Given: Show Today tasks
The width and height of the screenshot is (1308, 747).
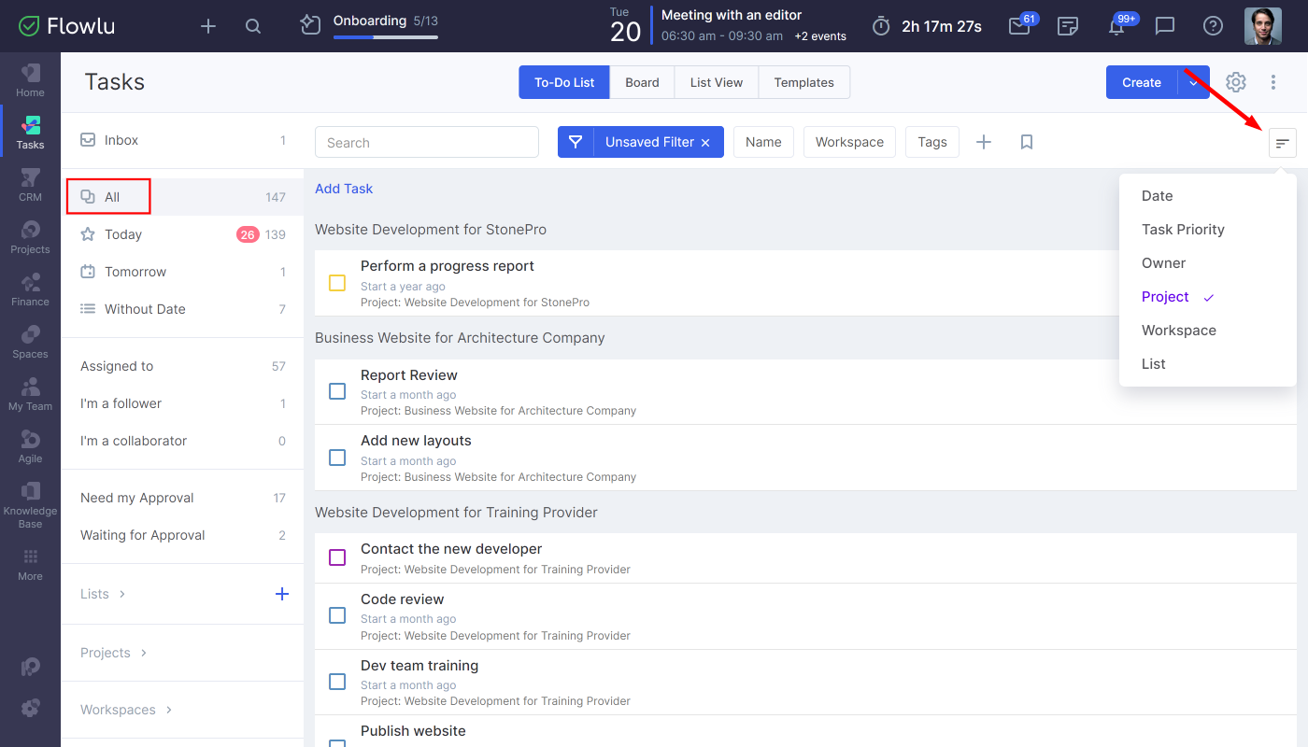Looking at the screenshot, I should pyautogui.click(x=182, y=234).
